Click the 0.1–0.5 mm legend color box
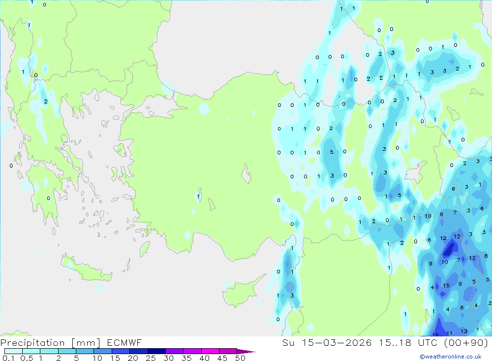 pos(13,351)
